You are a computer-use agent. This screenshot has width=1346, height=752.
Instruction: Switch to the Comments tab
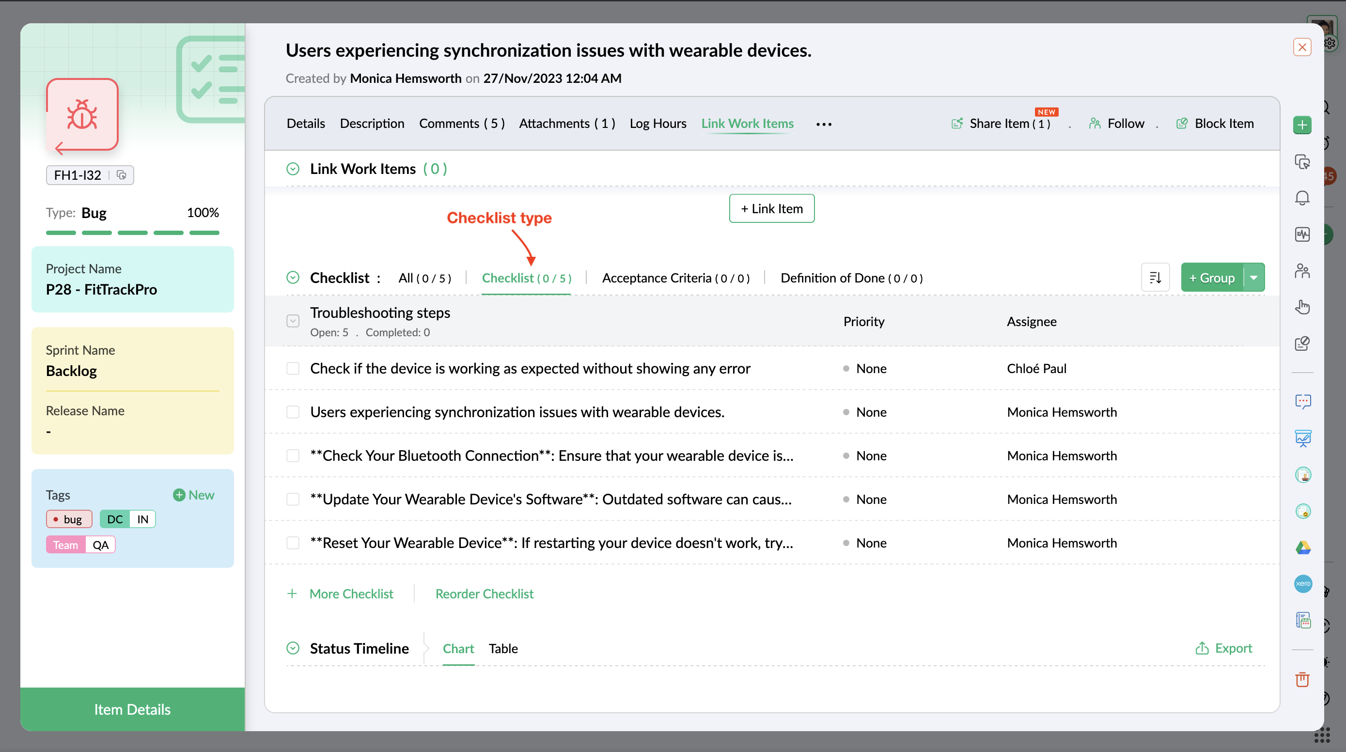point(461,124)
